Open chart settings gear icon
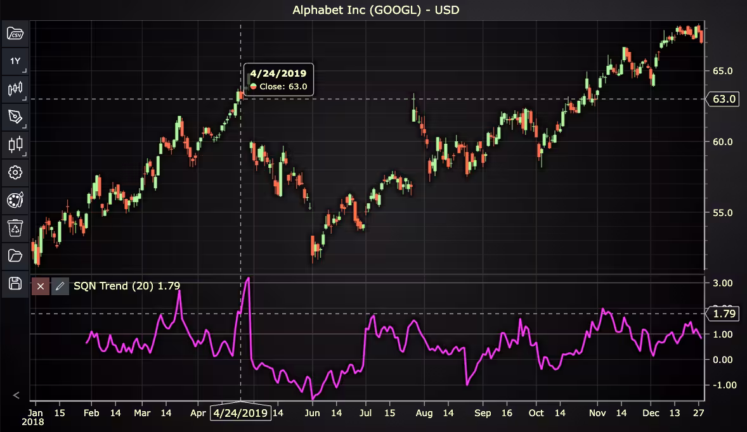 (x=15, y=172)
